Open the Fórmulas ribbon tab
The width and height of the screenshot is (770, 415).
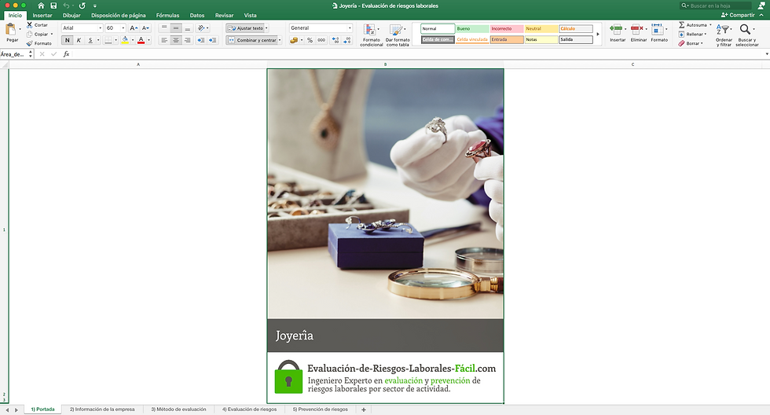click(x=167, y=15)
